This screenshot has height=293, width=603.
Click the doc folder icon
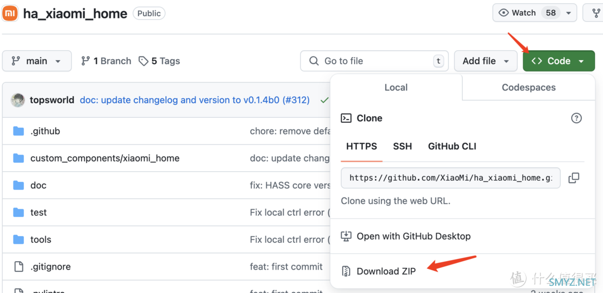click(18, 185)
